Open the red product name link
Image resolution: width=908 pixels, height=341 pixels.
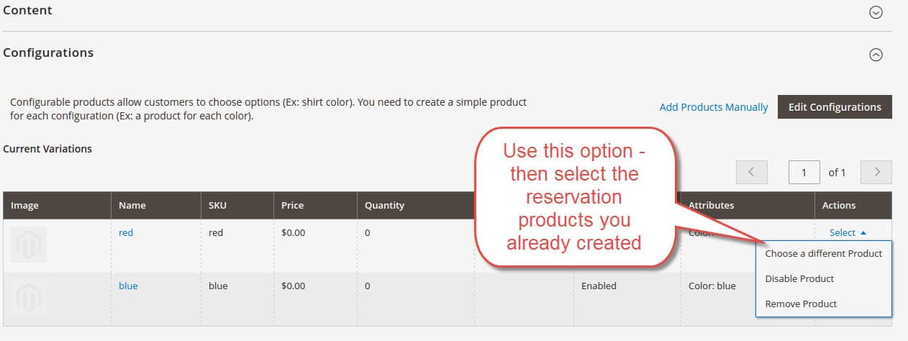[126, 232]
